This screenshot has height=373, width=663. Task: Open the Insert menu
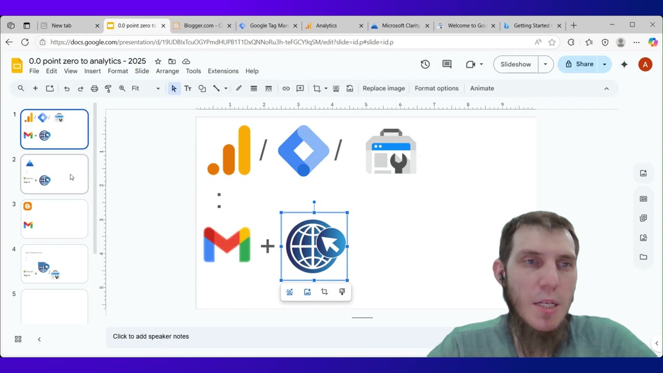(x=93, y=71)
